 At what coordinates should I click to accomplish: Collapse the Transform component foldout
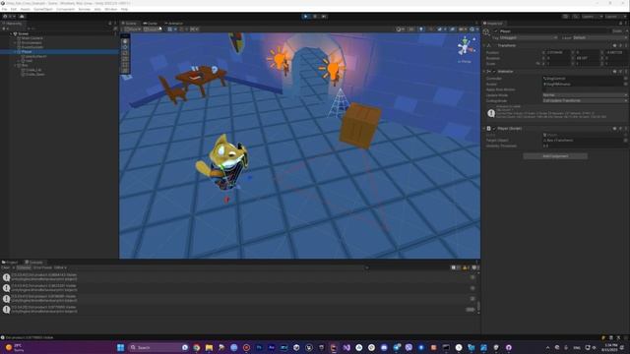point(484,46)
